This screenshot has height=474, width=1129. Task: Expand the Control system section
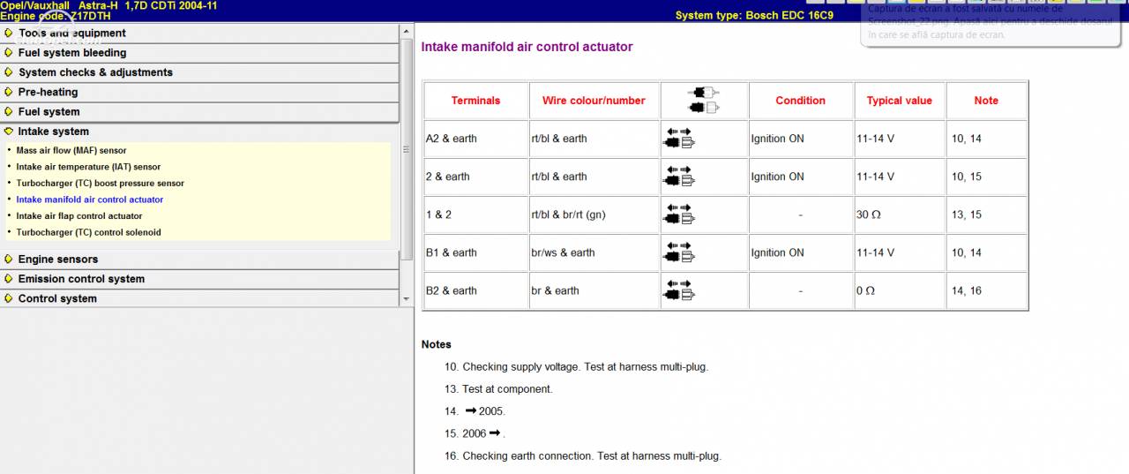tap(199, 298)
